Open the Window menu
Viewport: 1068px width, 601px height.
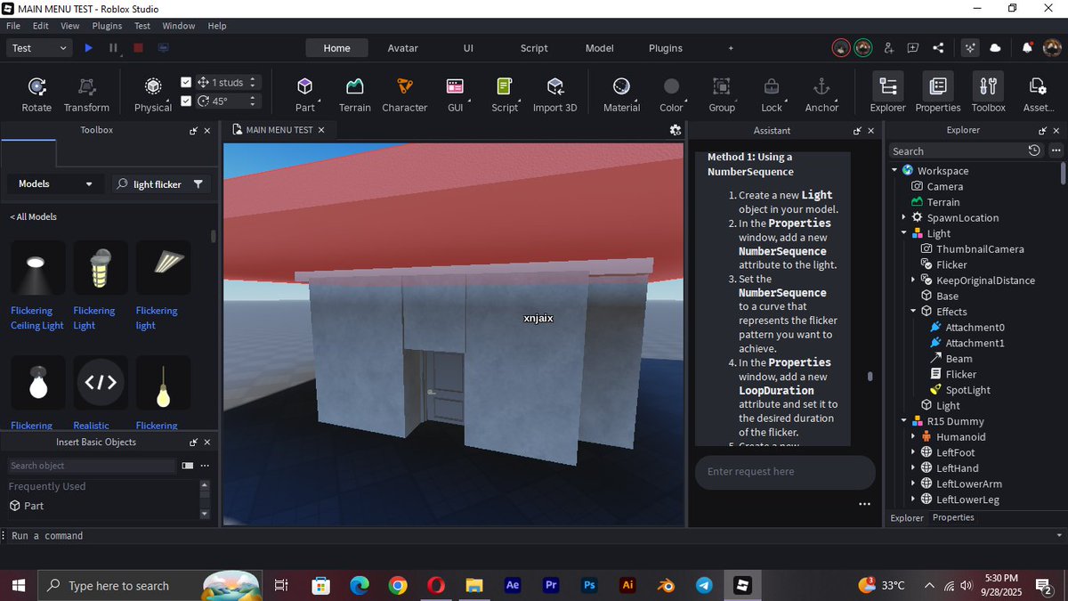click(178, 26)
